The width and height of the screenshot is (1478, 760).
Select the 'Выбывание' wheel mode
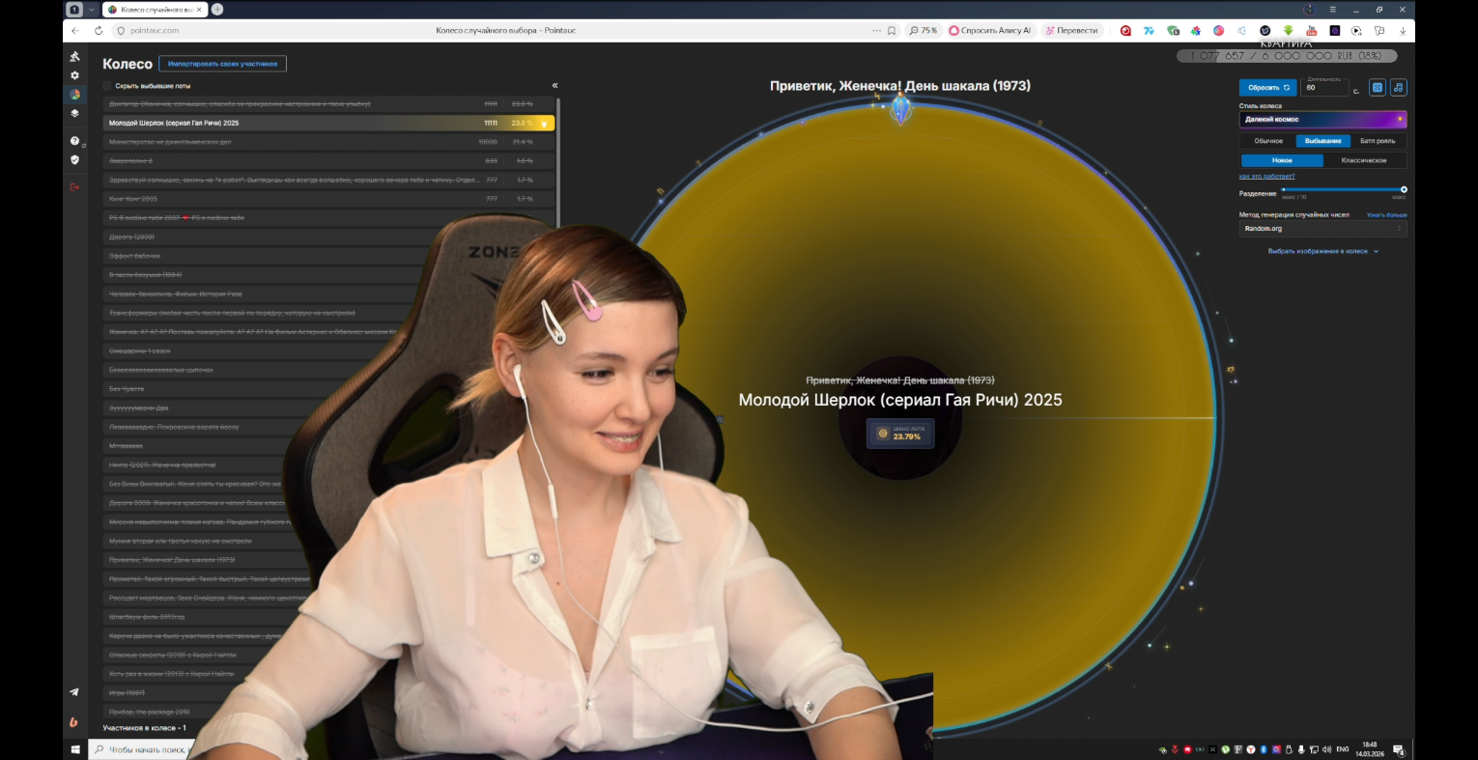coord(1323,141)
